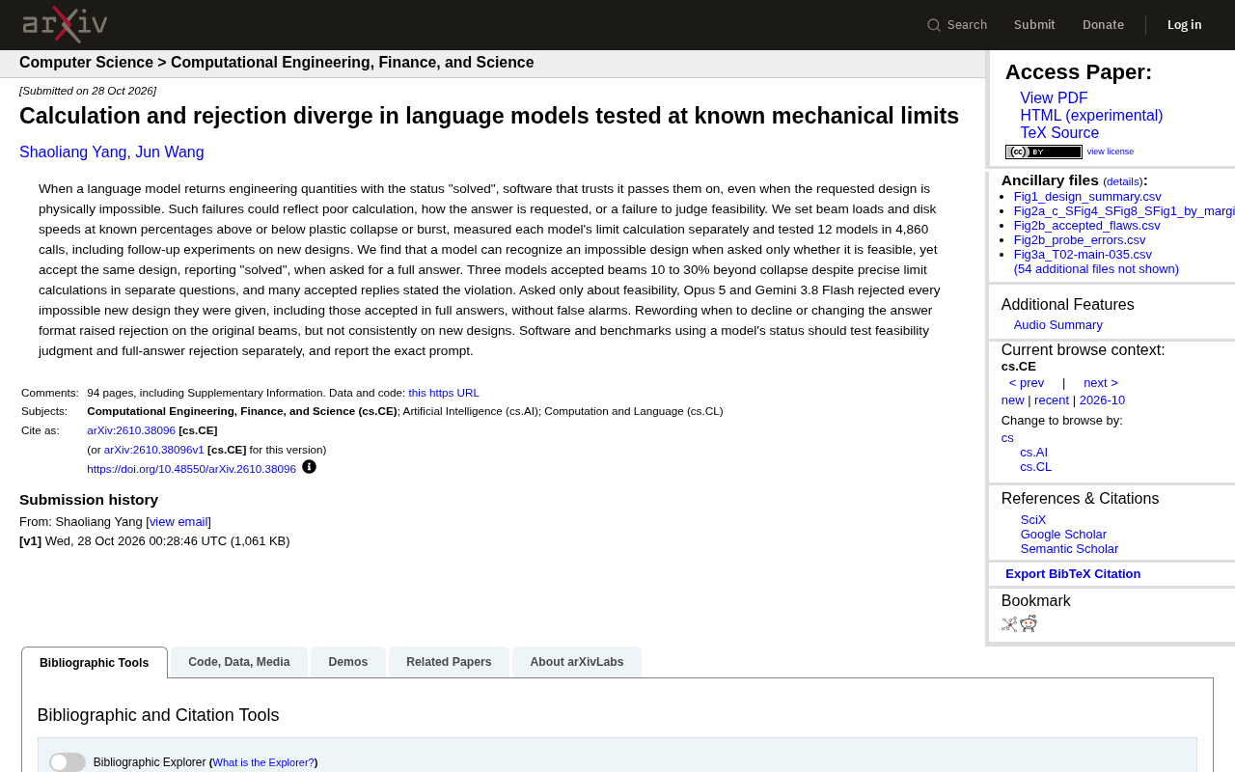Download the TeX Source

coord(1059,133)
